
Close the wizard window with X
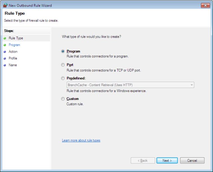[x=205, y=5]
